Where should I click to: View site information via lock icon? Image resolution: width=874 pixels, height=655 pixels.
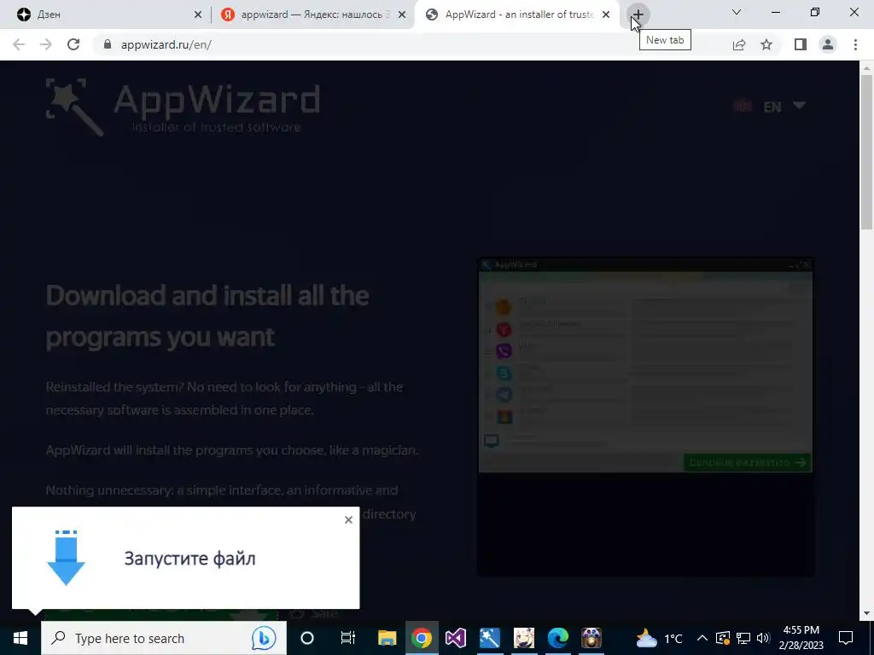pyautogui.click(x=108, y=44)
